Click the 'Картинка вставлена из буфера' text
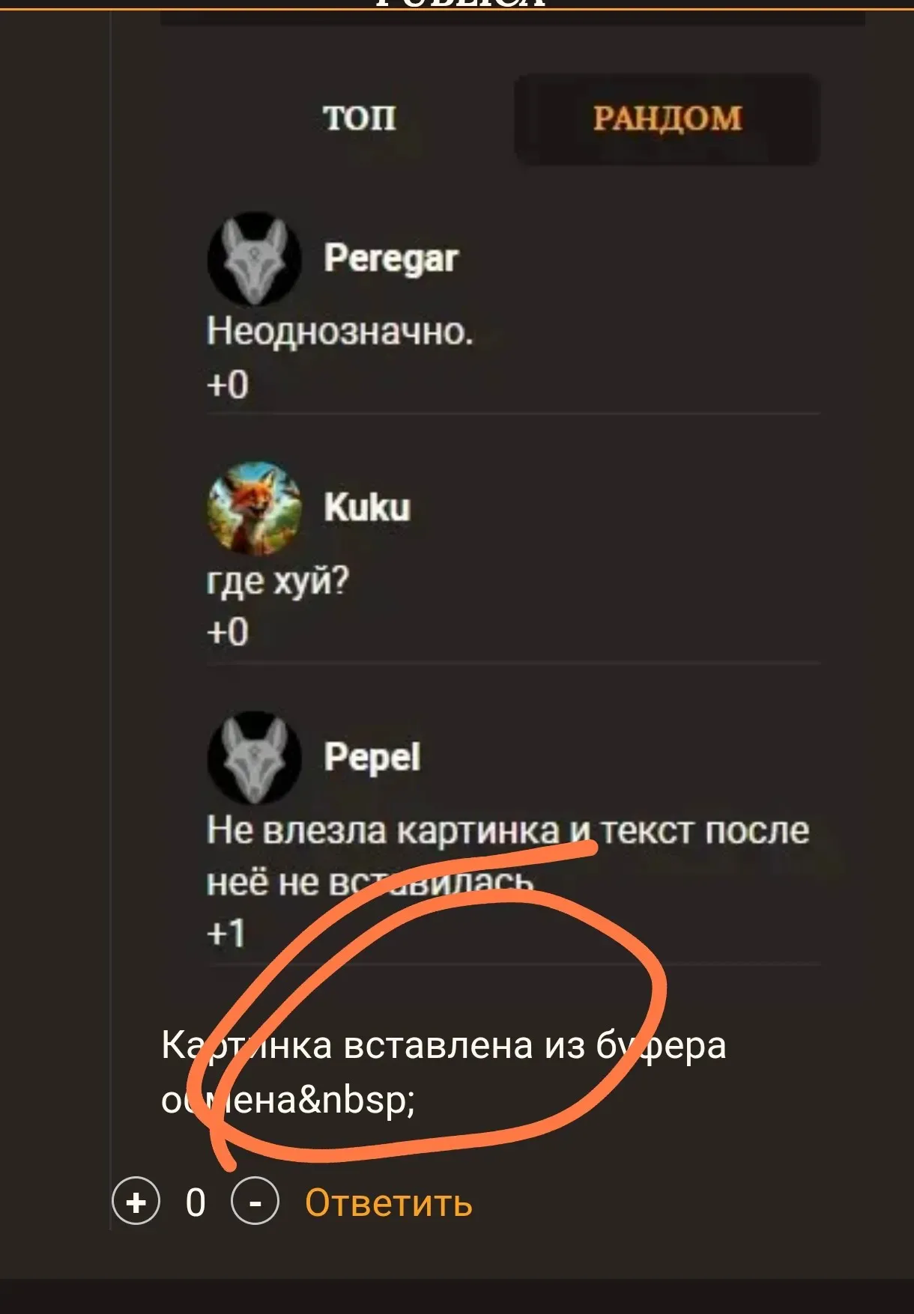 click(444, 1045)
